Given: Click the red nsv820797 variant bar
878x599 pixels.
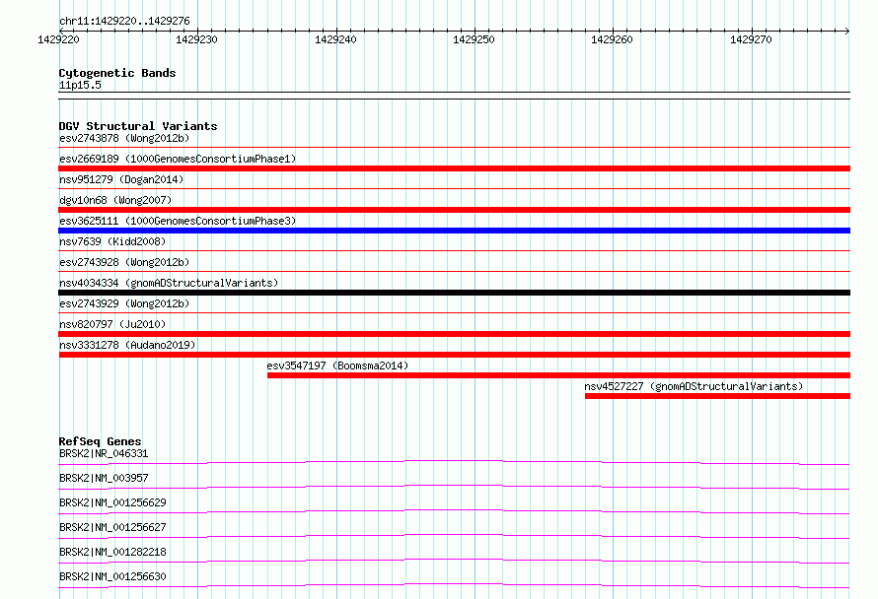Looking at the screenshot, I should [x=454, y=334].
